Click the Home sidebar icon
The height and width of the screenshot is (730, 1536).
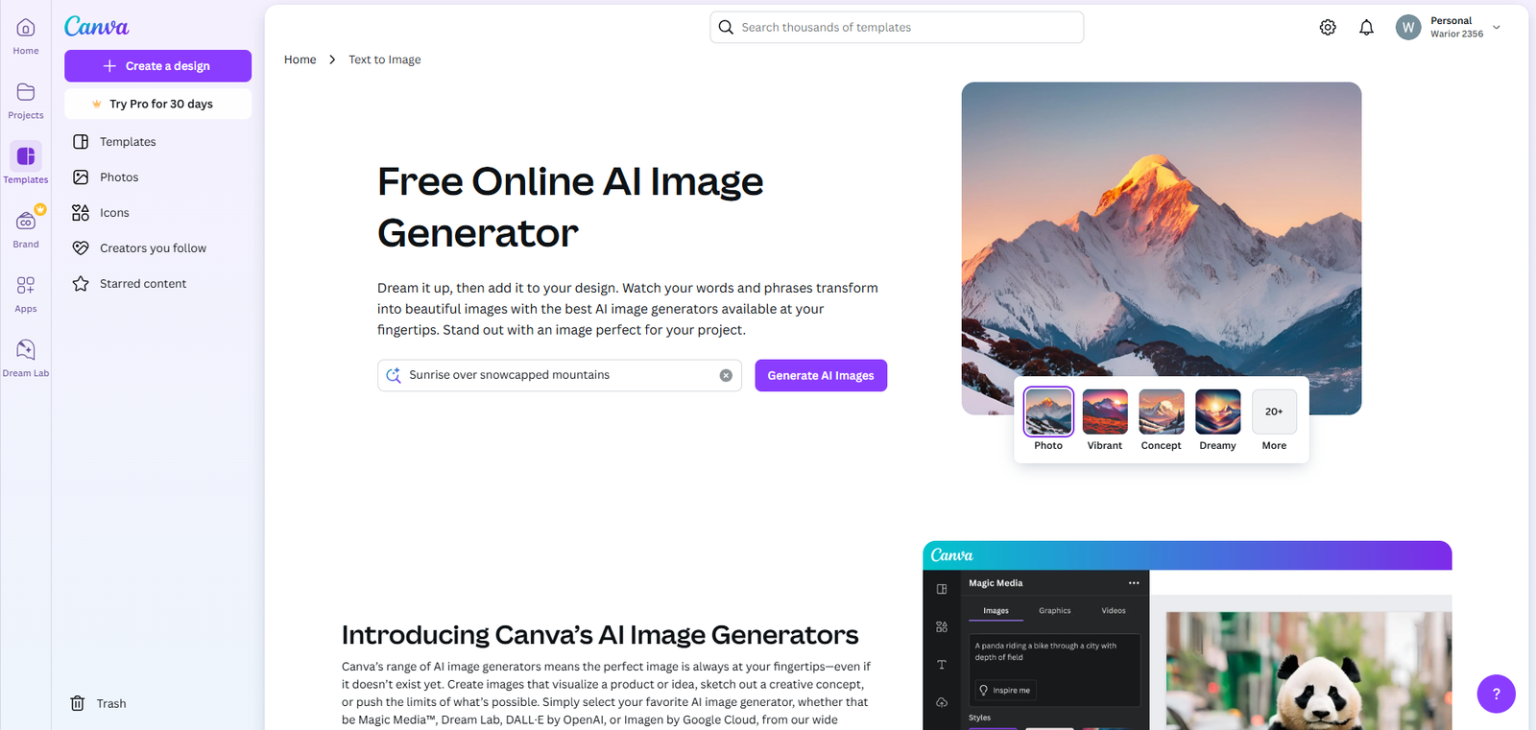click(26, 35)
